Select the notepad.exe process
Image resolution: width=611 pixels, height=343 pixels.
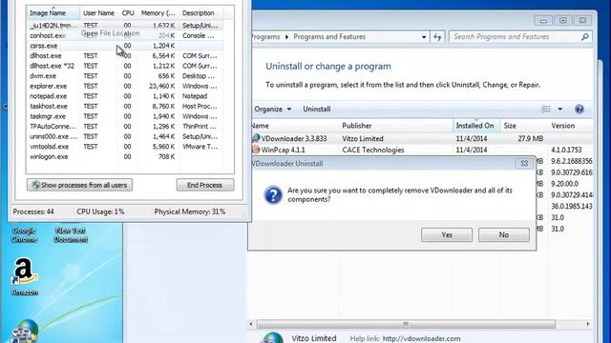(x=125, y=96)
